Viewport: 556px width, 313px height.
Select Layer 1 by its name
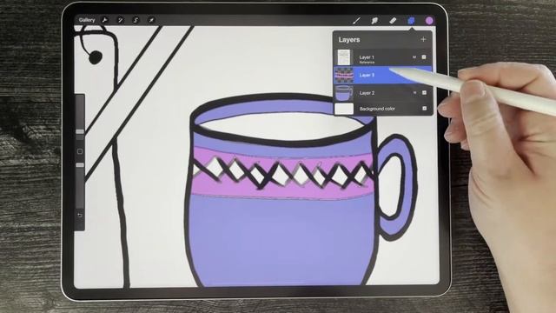pyautogui.click(x=367, y=57)
